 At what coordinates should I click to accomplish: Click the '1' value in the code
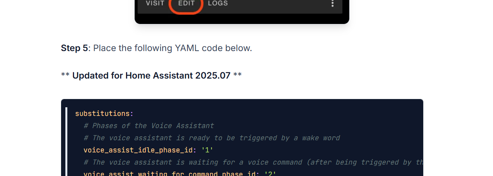click(207, 150)
